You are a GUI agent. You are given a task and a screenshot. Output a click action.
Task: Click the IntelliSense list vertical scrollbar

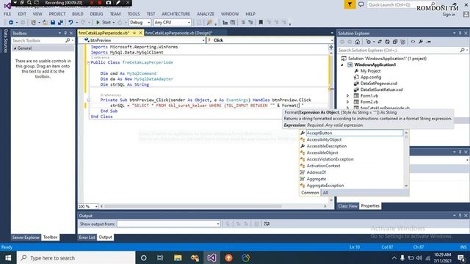pyautogui.click(x=406, y=159)
